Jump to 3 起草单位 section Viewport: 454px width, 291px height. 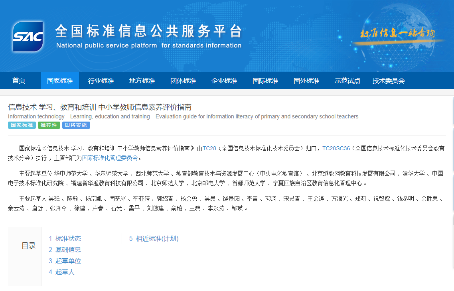coord(65,261)
